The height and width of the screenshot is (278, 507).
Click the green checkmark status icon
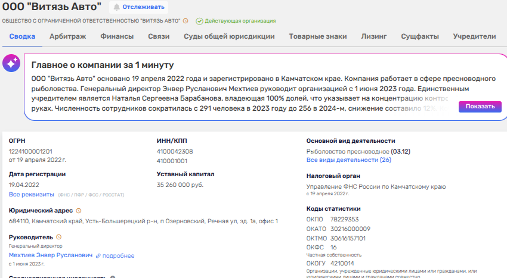(x=199, y=21)
